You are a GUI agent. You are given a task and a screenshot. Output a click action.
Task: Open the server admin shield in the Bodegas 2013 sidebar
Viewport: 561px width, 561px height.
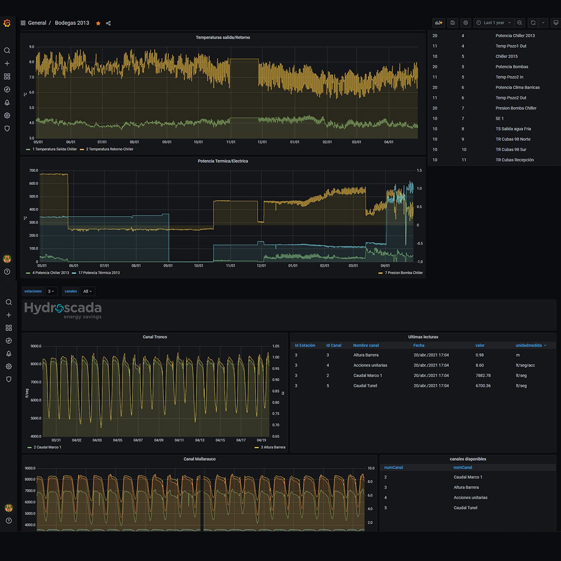(x=7, y=128)
